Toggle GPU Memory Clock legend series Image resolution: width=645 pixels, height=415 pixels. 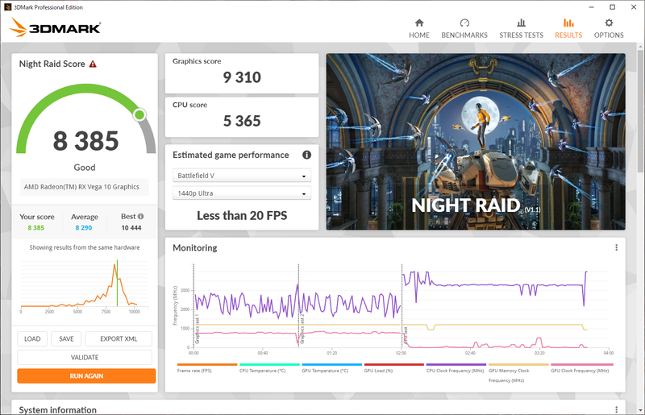(518, 372)
